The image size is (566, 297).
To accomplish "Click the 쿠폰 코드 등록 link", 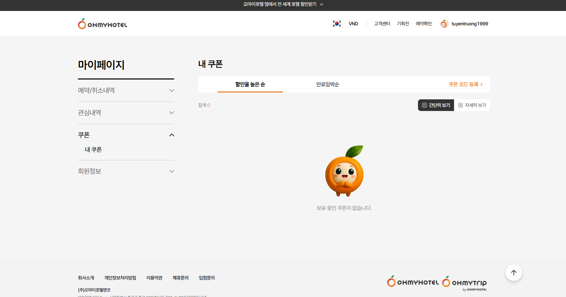I will pos(466,84).
